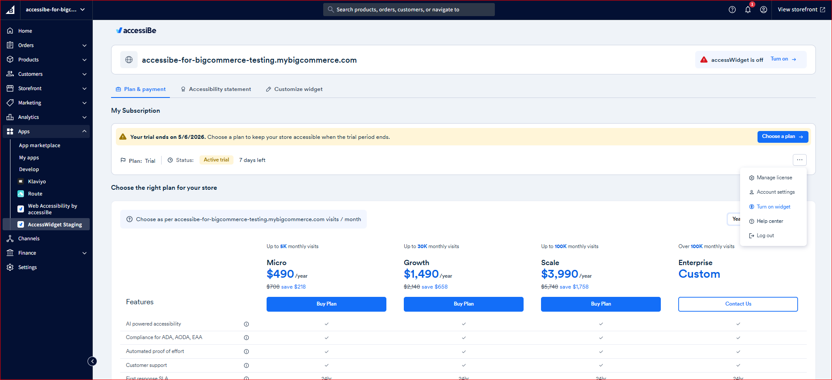Screen dimensions: 832x380
Task: Choose Turn on widget menu option
Action: [x=770, y=207]
